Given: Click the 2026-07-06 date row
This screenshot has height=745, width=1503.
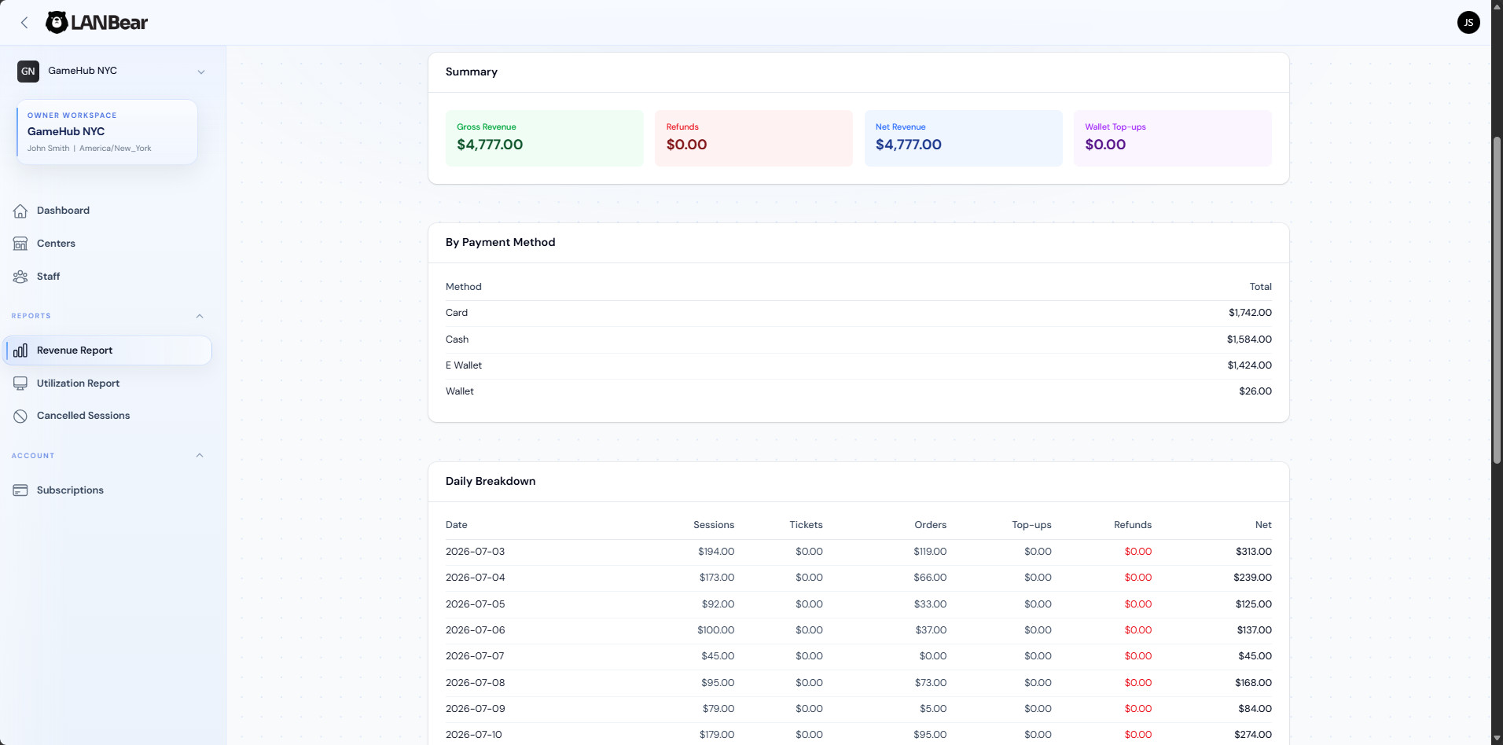Looking at the screenshot, I should coord(858,630).
